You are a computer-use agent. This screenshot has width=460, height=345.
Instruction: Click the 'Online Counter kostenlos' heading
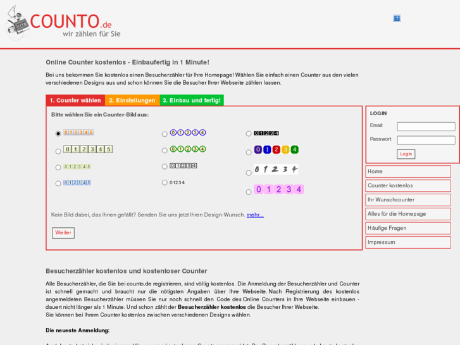pyautogui.click(x=127, y=62)
